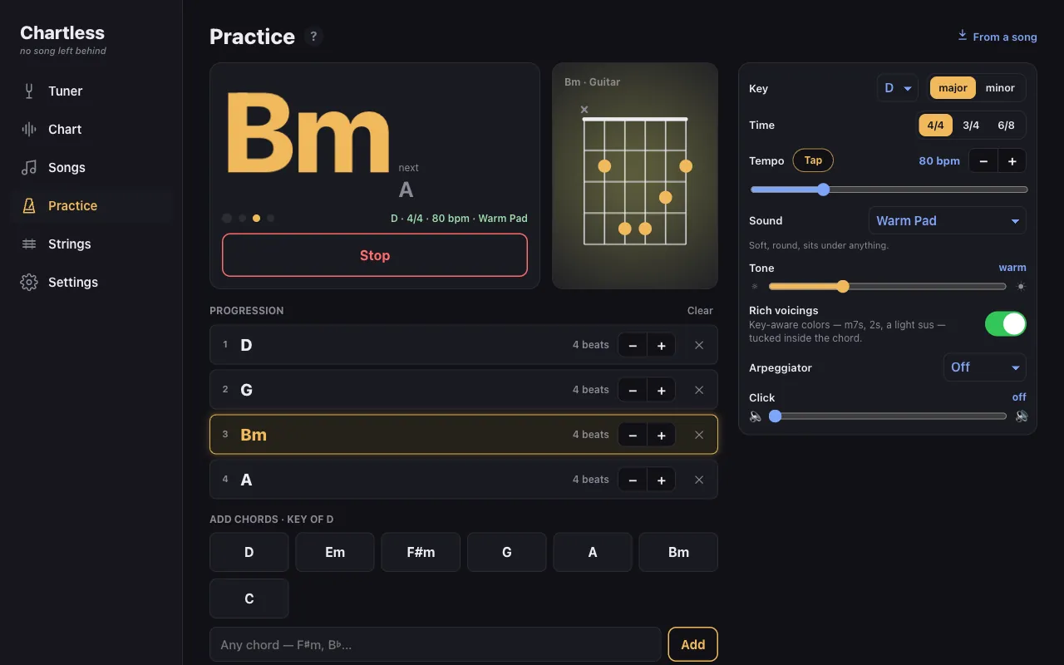Click the bright sun icon at Tone slider end
The image size is (1064, 665).
pos(1021,287)
